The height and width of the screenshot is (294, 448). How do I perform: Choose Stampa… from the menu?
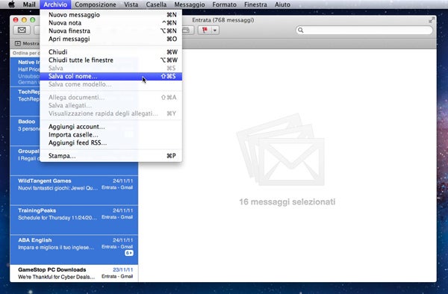[x=111, y=156]
